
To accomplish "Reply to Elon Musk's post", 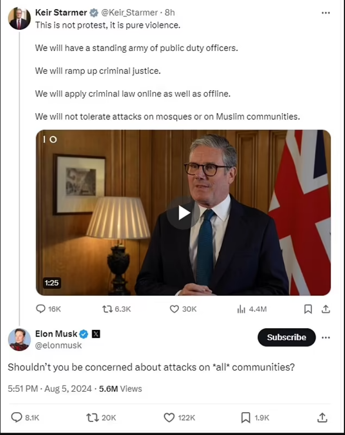I will (x=17, y=417).
